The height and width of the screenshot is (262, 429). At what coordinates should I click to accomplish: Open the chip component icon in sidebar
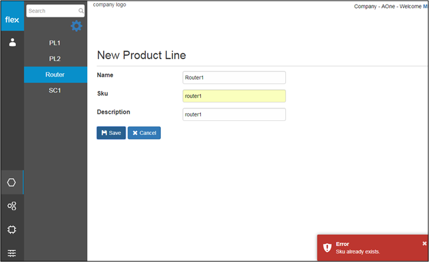tap(12, 229)
